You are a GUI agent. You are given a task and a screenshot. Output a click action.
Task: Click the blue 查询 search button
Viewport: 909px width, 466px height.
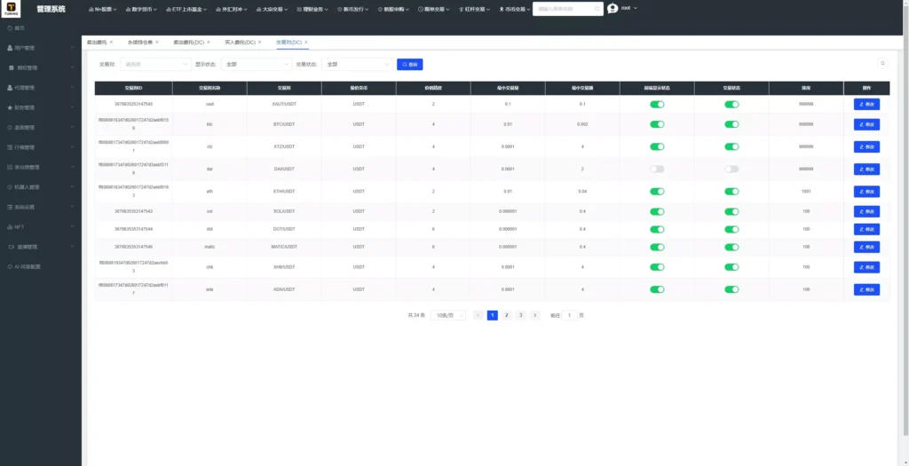410,64
